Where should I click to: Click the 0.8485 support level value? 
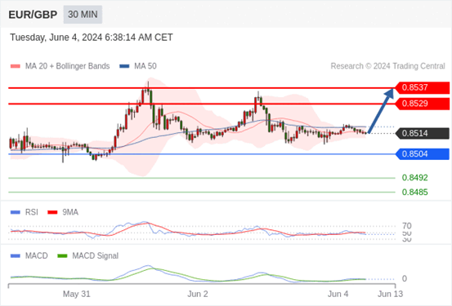tap(415, 192)
